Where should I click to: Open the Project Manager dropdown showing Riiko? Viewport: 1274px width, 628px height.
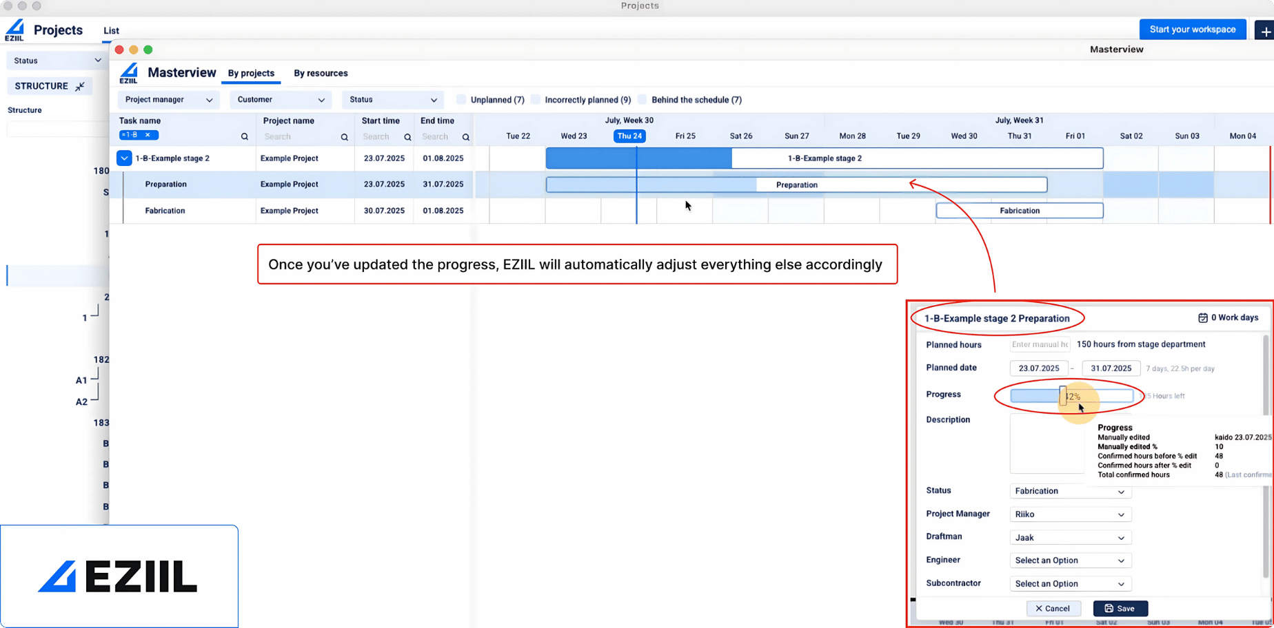tap(1070, 514)
